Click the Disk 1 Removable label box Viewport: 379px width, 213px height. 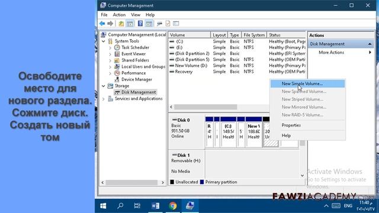(x=187, y=164)
